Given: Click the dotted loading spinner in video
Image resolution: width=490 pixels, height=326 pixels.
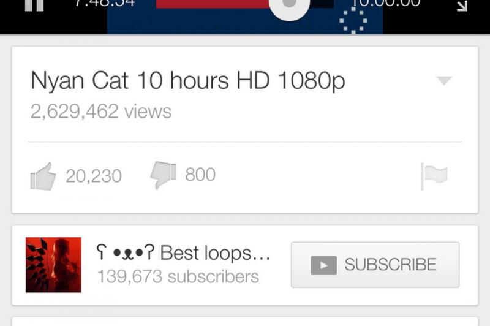Looking at the screenshot, I should (353, 21).
